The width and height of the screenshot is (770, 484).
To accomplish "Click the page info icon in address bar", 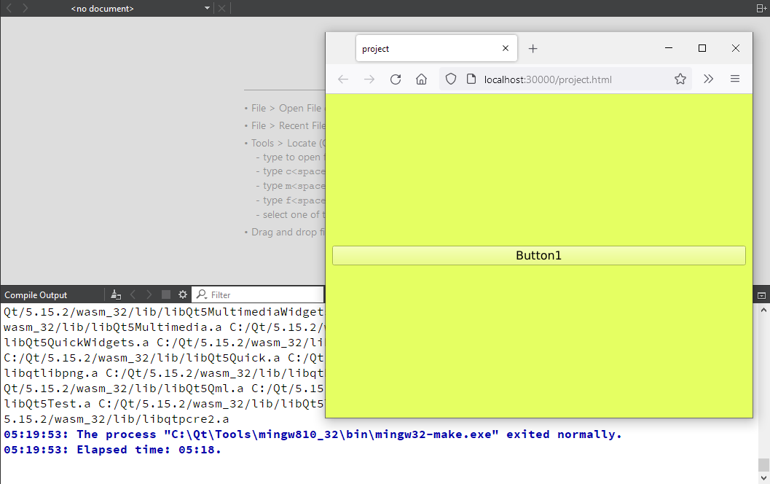I will coord(471,79).
